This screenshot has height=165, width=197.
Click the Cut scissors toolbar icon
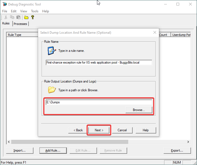pos(6,17)
